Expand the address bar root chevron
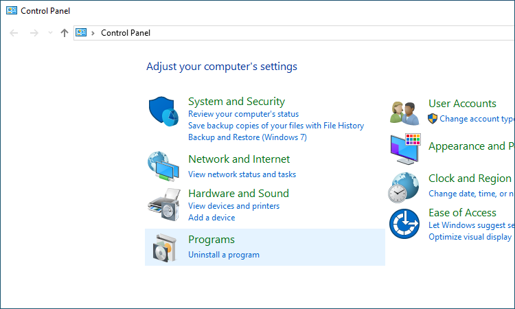 (x=93, y=33)
